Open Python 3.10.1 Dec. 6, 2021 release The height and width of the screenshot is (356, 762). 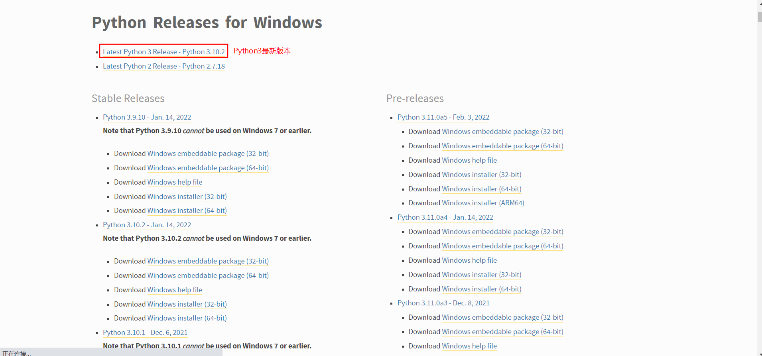pyautogui.click(x=145, y=332)
